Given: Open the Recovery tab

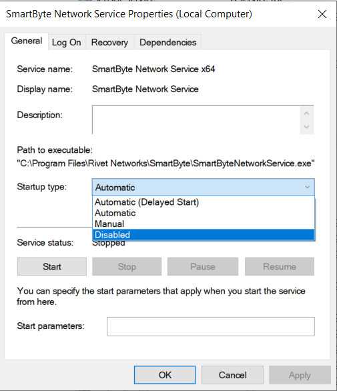Looking at the screenshot, I should (x=109, y=43).
